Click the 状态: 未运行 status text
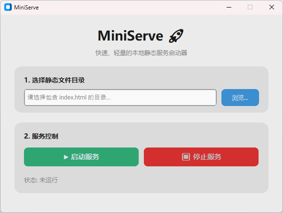The image size is (283, 213). tap(41, 180)
